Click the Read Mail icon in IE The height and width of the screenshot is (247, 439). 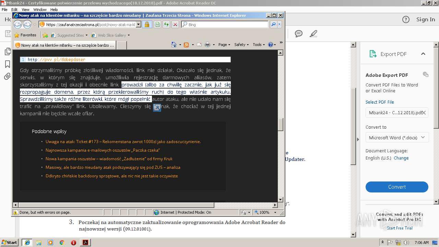coord(199,45)
